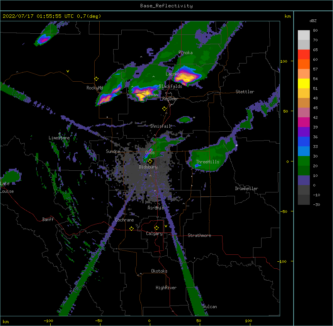The image size is (333, 326).
Task: Click the yellow diamond marker beside RockyMH
Action: [97, 79]
